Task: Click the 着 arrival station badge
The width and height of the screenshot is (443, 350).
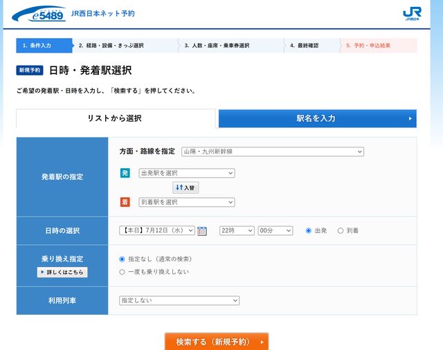Action: (125, 202)
